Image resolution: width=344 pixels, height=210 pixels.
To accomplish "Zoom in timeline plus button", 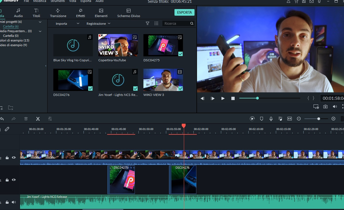I will coord(333,119).
